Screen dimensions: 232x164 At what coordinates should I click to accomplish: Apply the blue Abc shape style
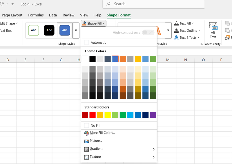[x=65, y=30]
